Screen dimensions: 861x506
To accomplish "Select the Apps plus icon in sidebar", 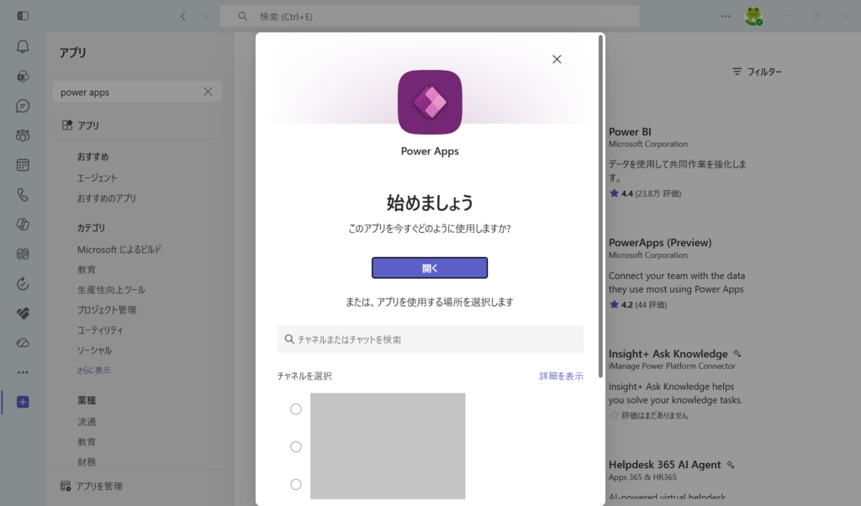I will pos(23,403).
